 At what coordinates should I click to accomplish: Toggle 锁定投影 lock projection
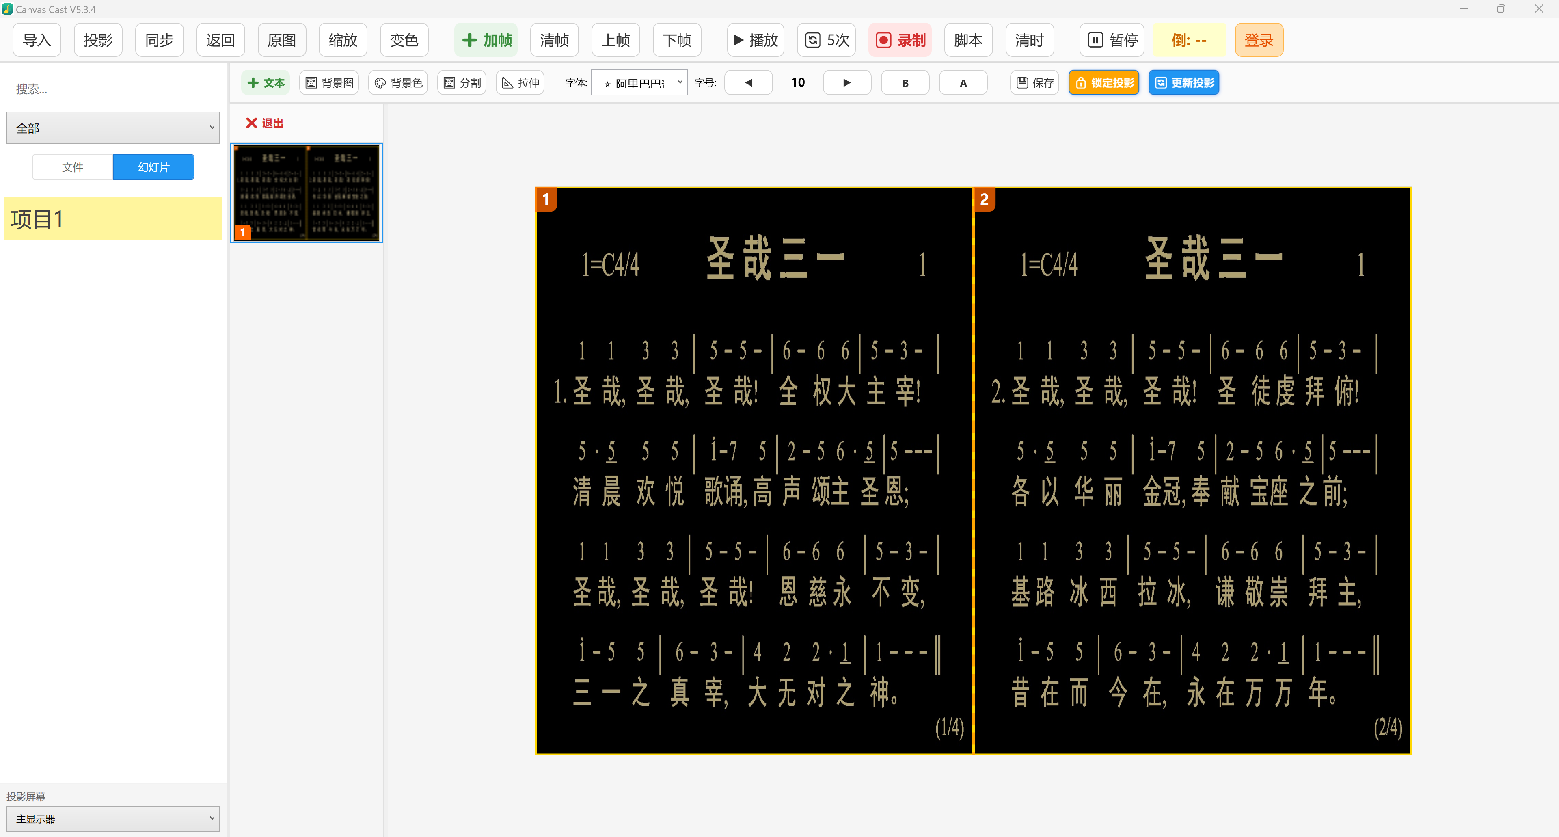point(1104,82)
